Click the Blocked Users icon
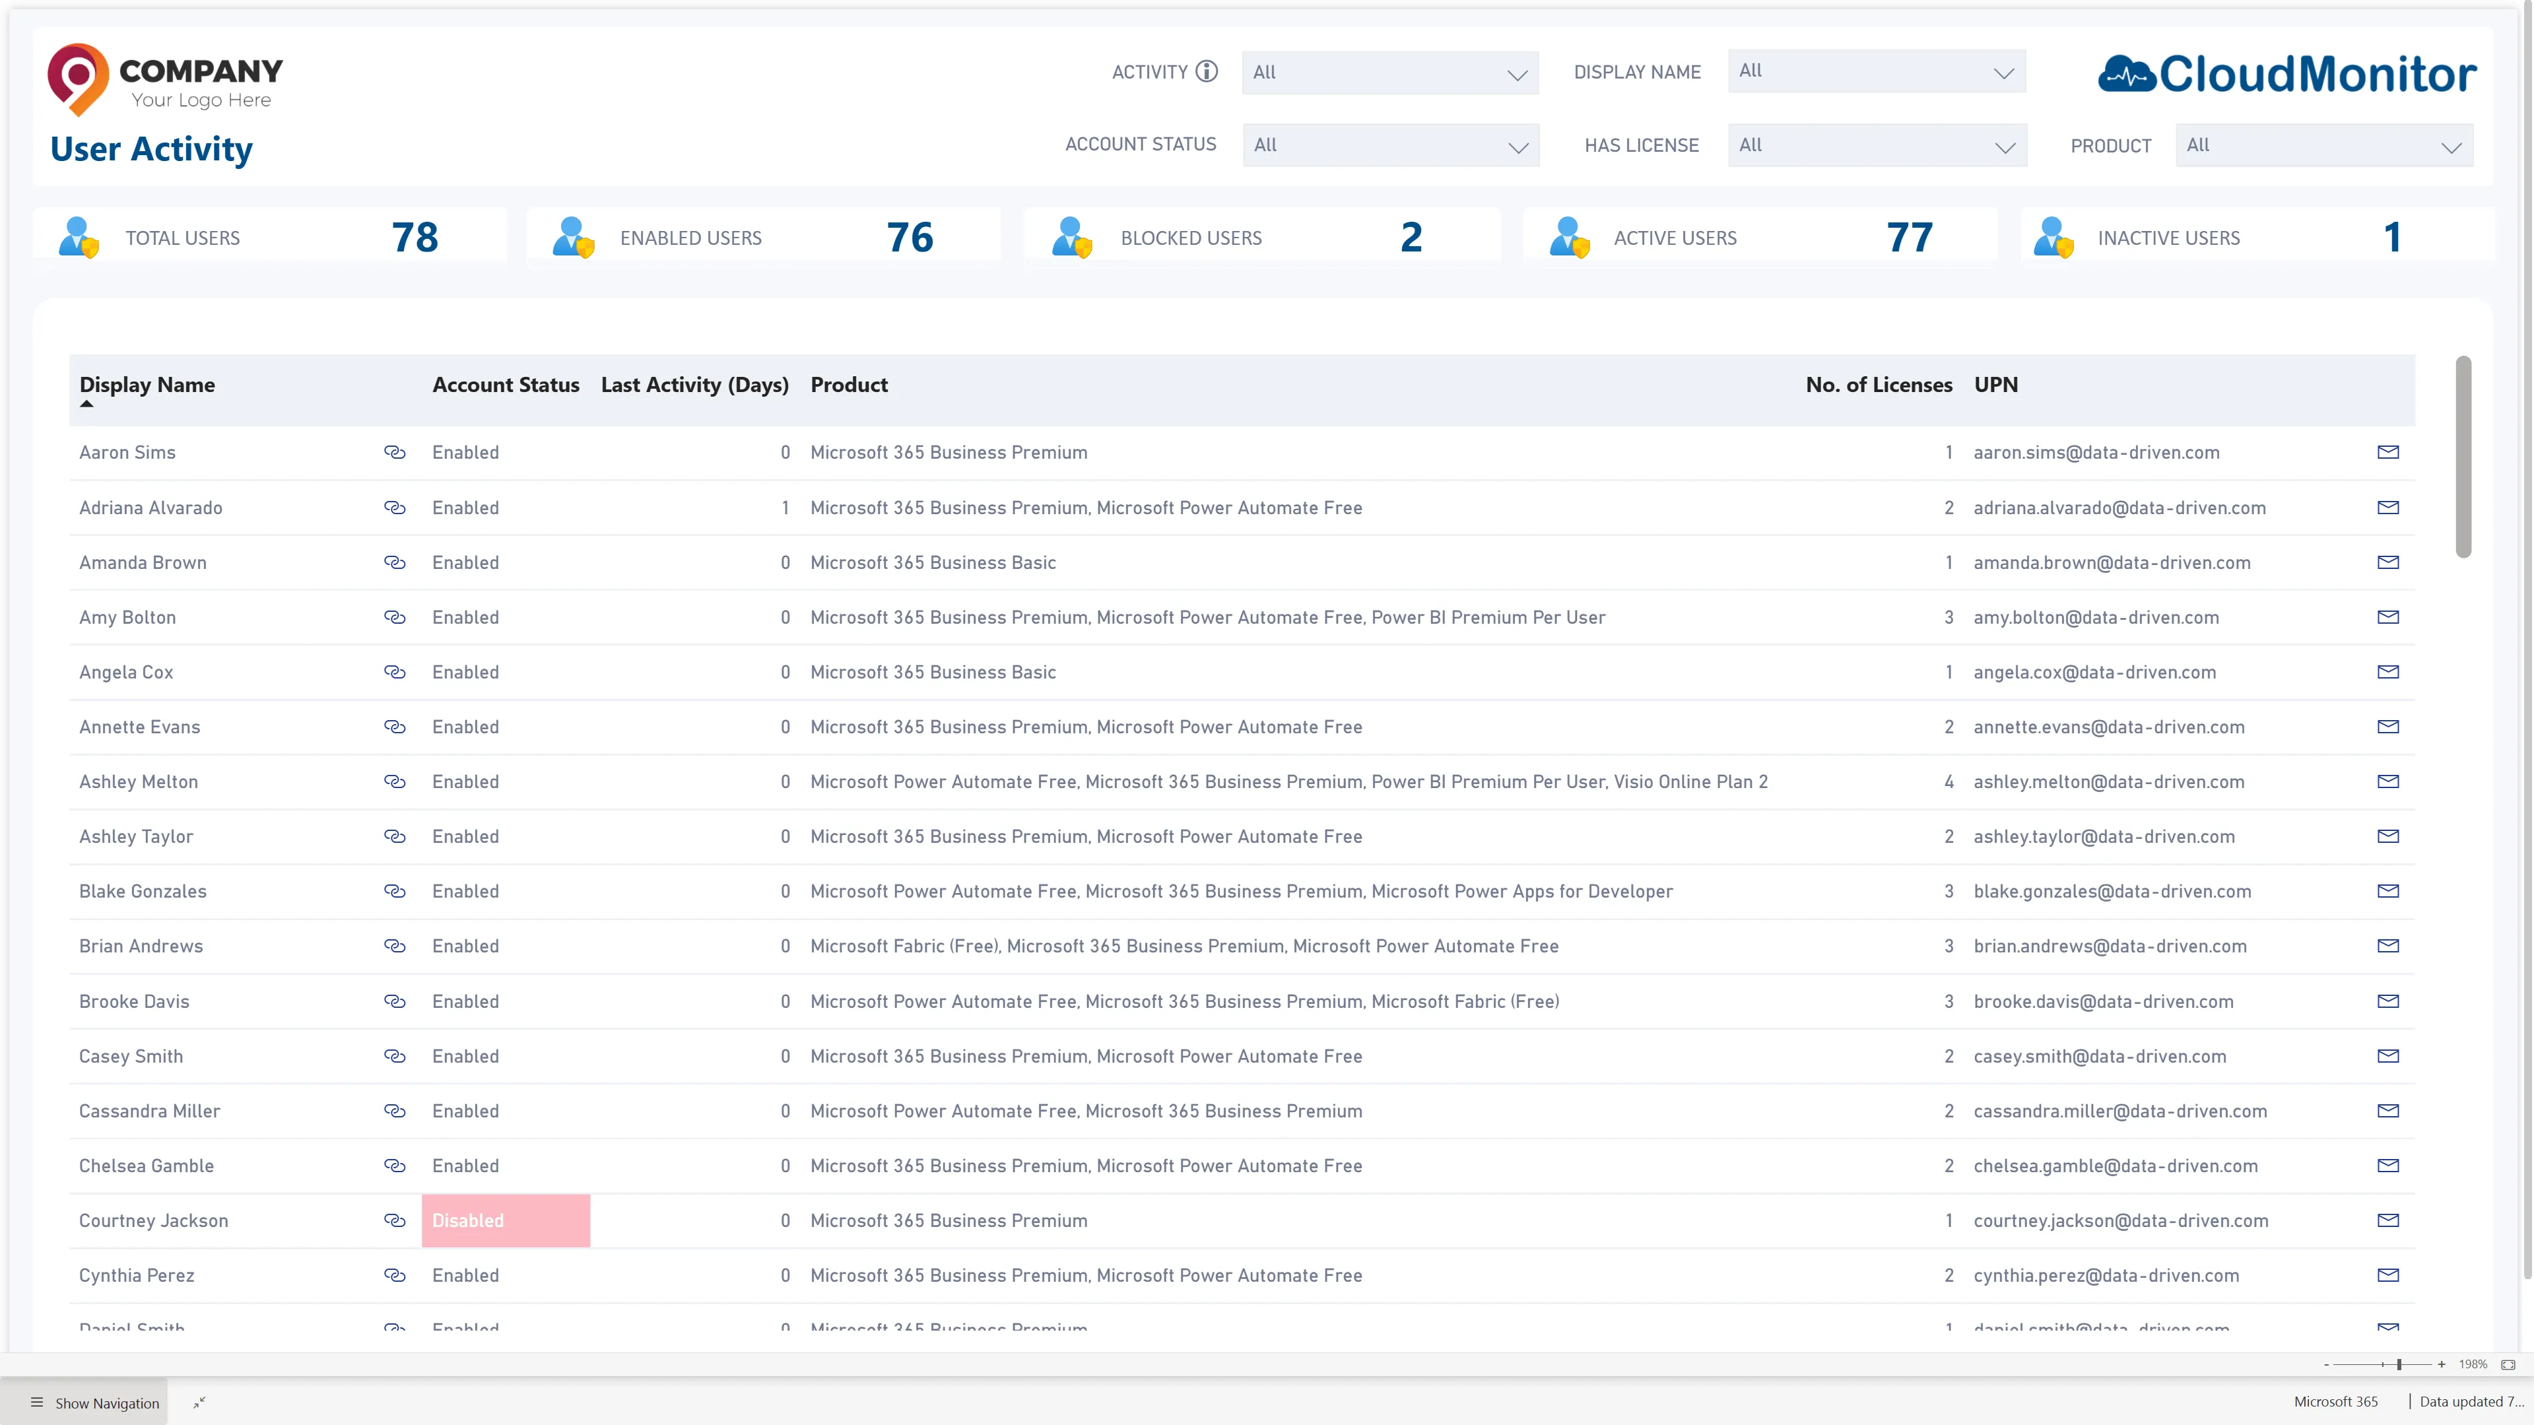 (1071, 237)
